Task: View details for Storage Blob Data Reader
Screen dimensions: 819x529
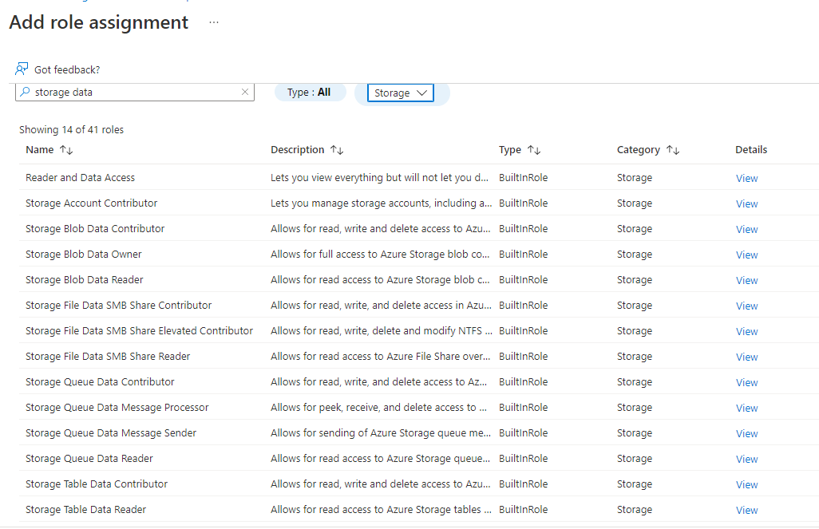Action: [x=746, y=281]
